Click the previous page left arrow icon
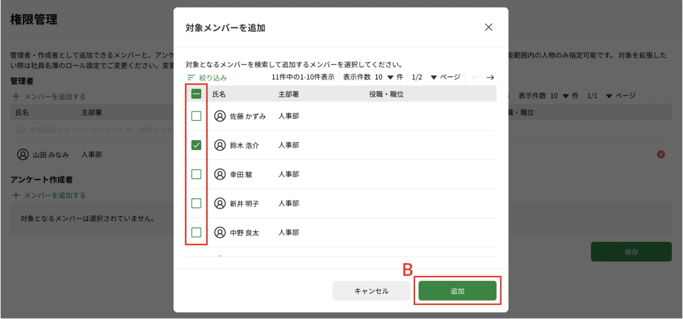The height and width of the screenshot is (319, 683). click(475, 77)
